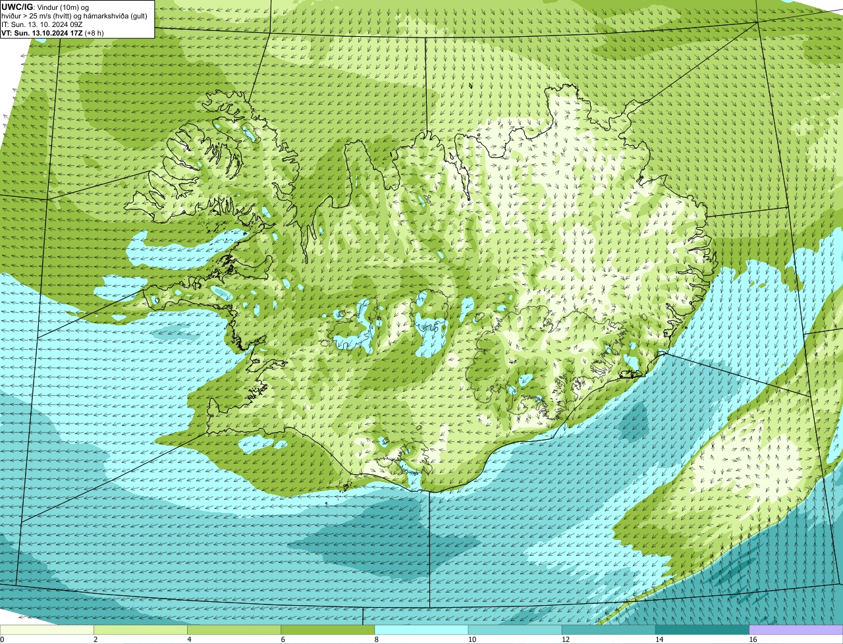Click the legend scale label '16'
843x644 pixels.
click(753, 639)
